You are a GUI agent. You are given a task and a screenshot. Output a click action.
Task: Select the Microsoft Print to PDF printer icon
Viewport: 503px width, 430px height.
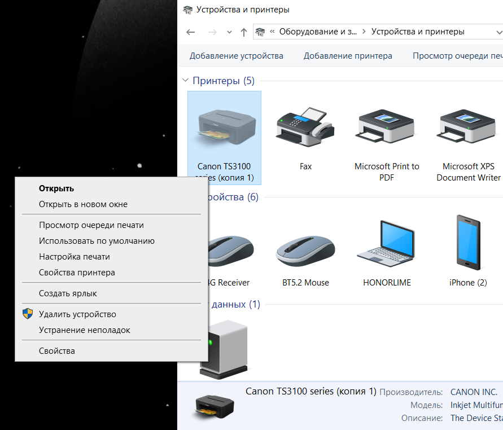[386, 126]
